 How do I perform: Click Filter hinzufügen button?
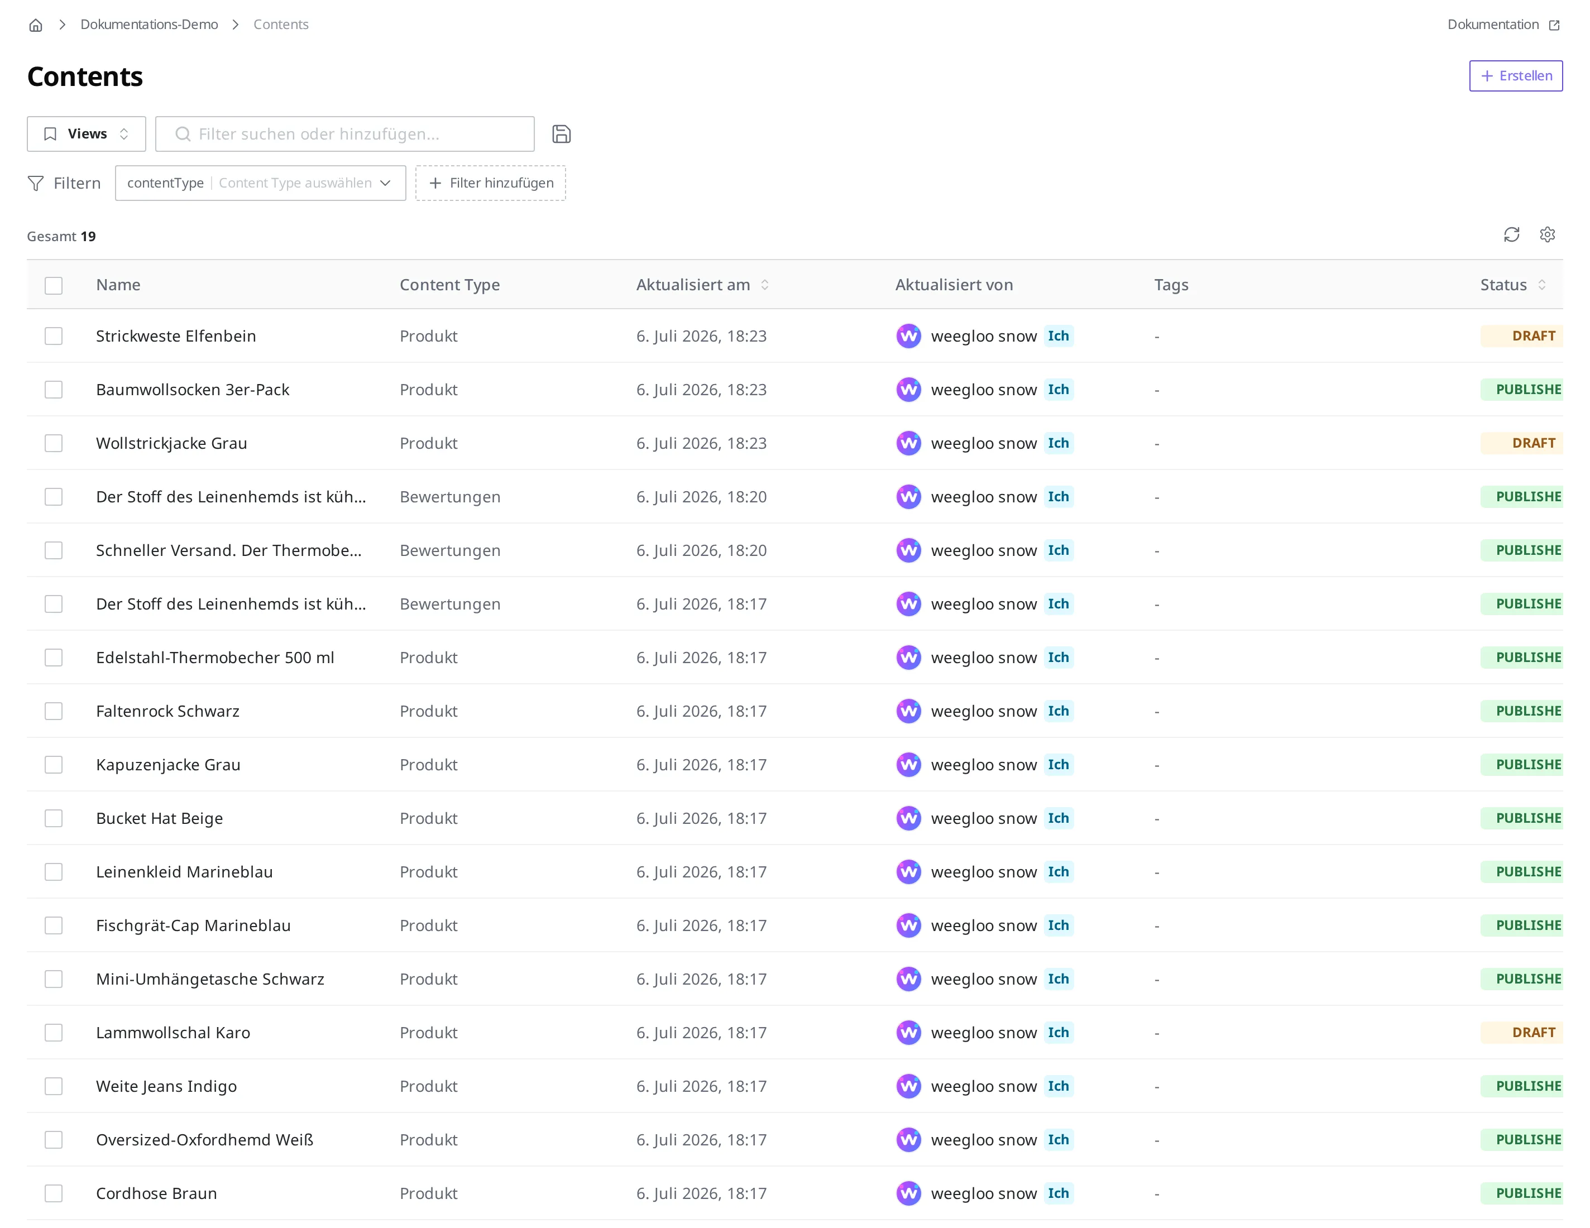tap(491, 183)
